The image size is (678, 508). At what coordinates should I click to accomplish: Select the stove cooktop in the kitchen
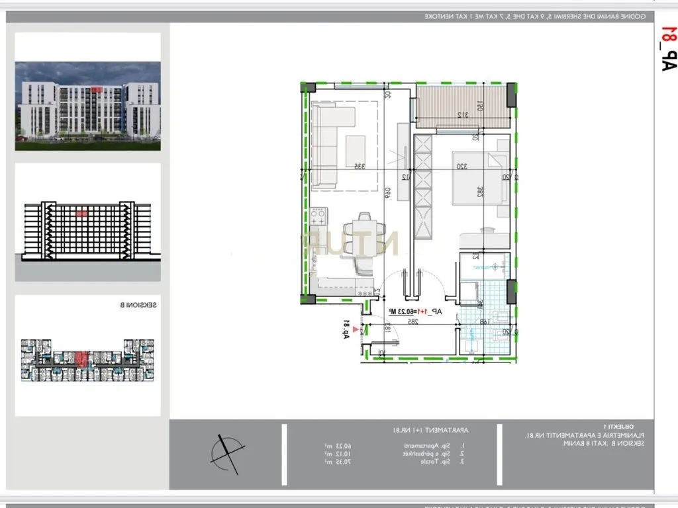tap(318, 215)
